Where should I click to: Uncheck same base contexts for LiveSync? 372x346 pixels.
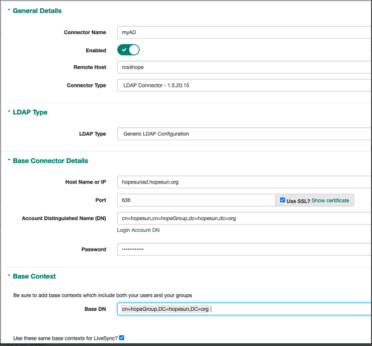121,337
